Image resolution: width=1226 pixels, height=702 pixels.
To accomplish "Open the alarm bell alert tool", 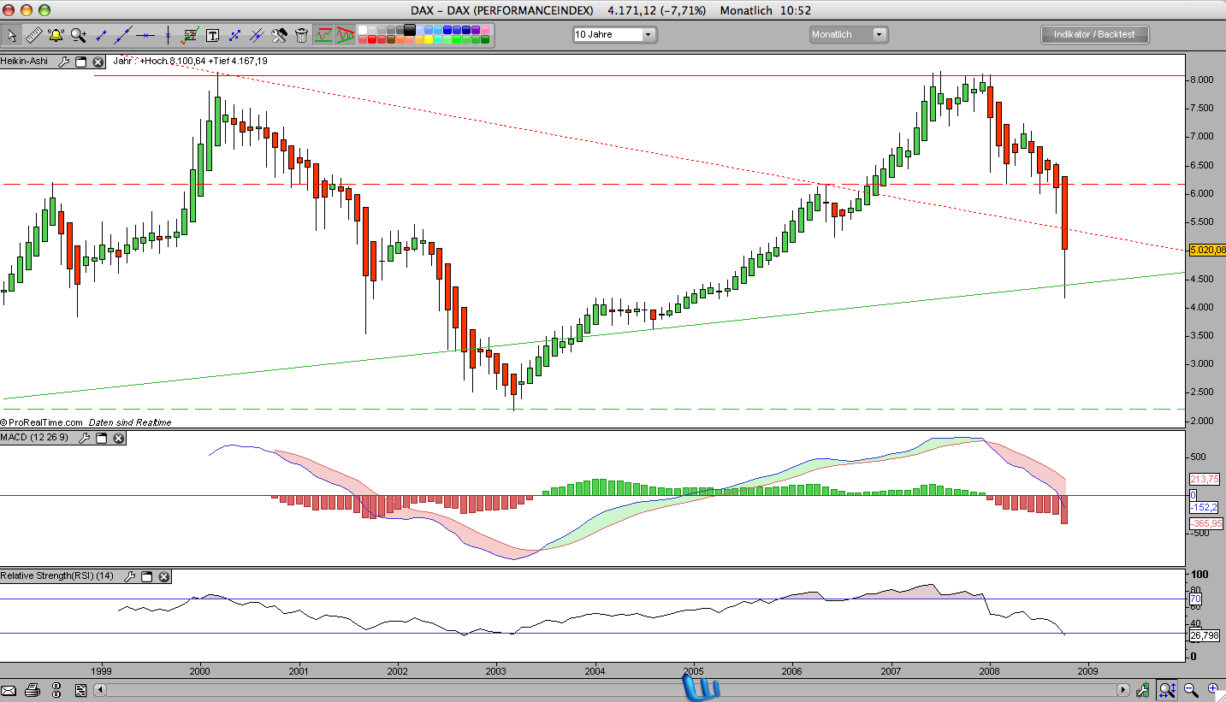I will tap(56, 35).
